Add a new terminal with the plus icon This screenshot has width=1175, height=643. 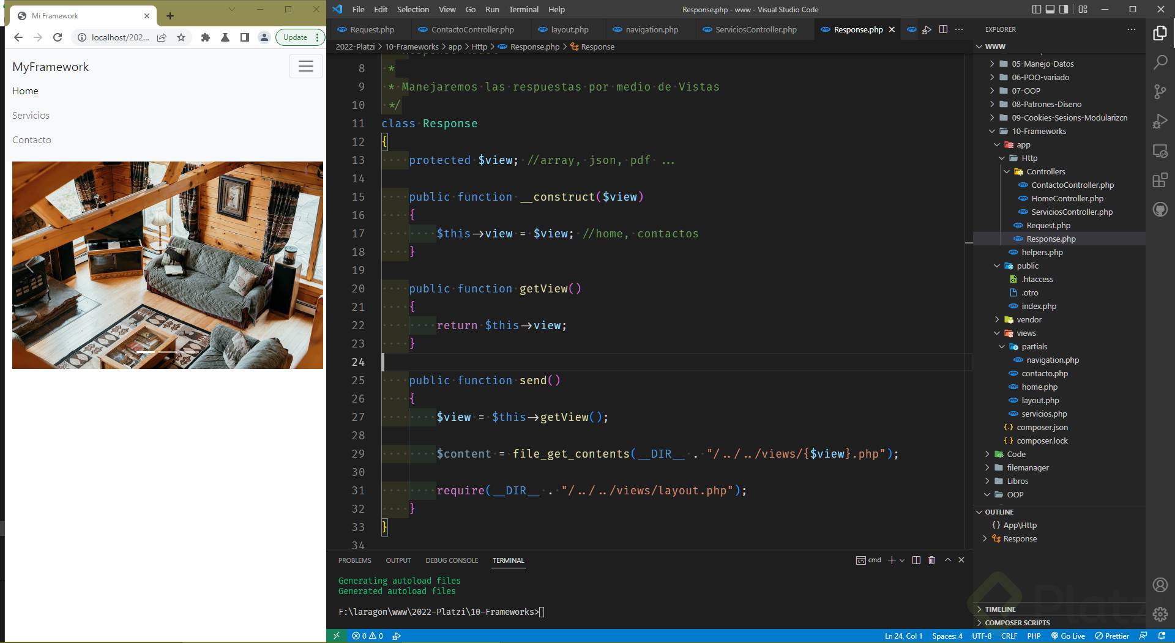point(892,560)
